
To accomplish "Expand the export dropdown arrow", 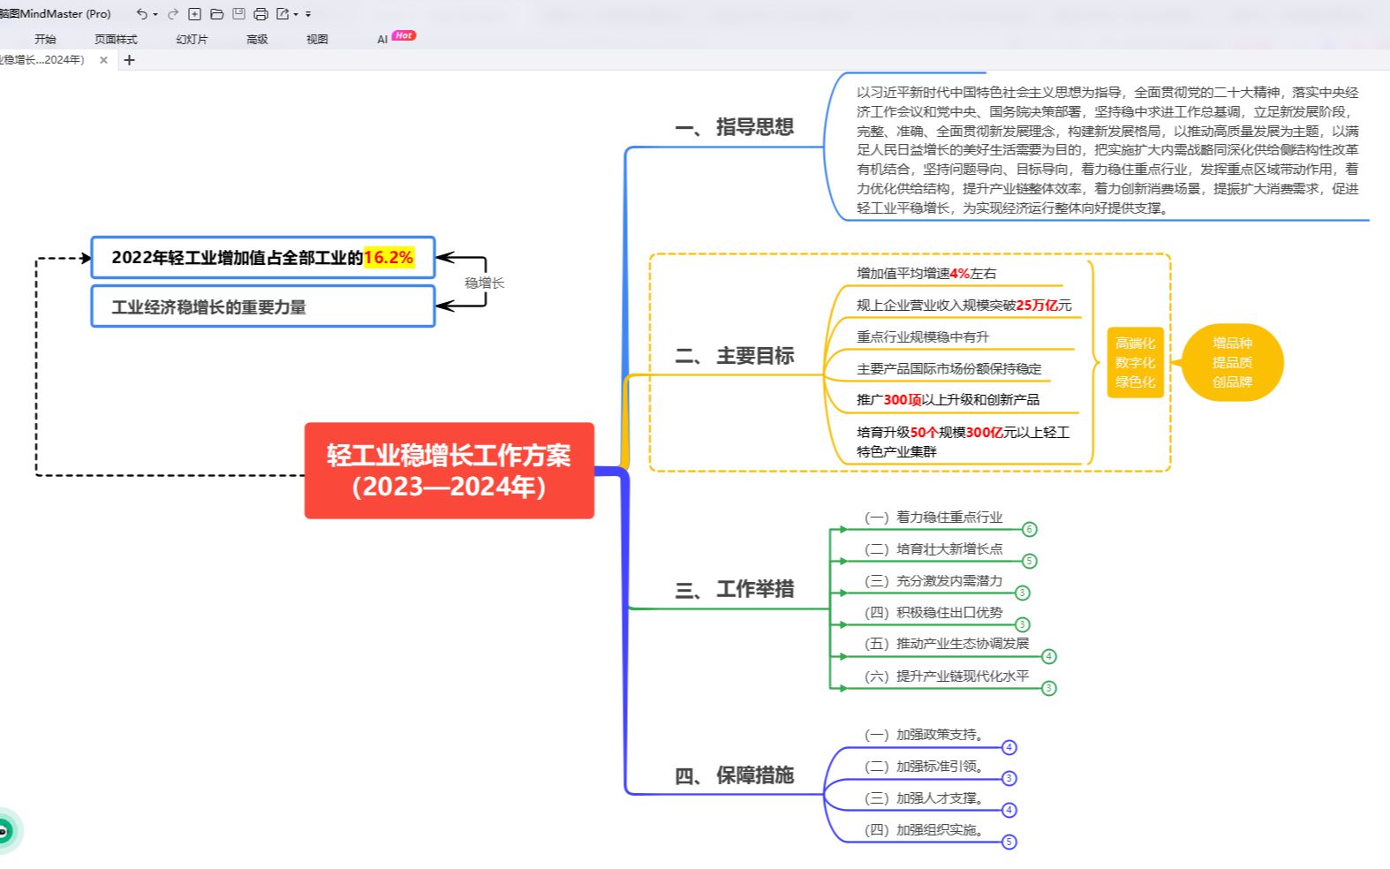I will point(296,15).
